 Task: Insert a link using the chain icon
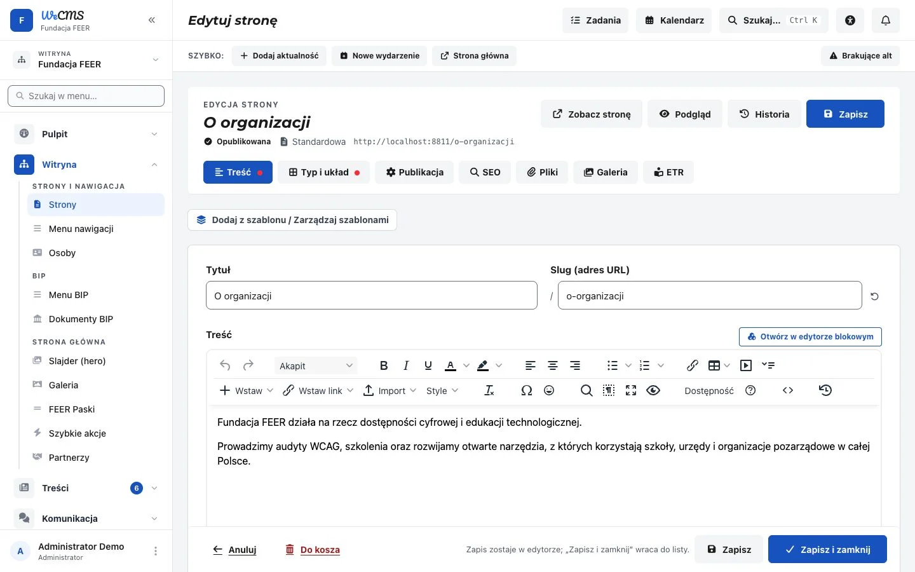(x=693, y=365)
